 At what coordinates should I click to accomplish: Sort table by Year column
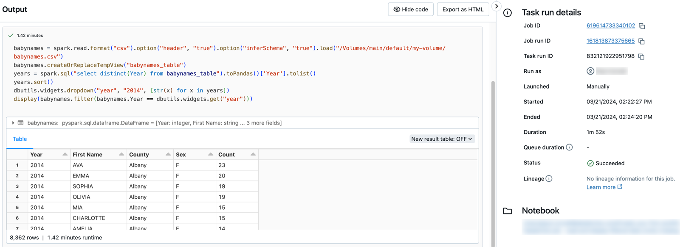point(65,155)
